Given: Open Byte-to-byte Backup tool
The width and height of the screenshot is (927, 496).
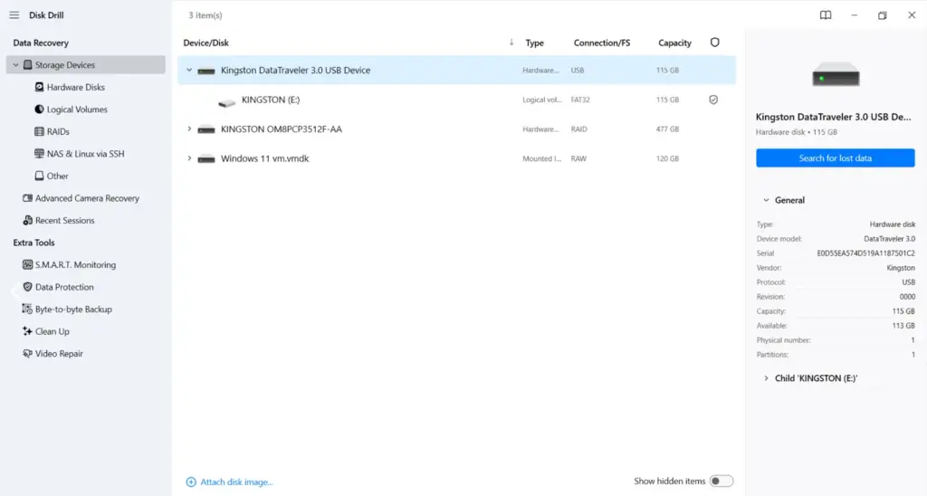Looking at the screenshot, I should click(x=73, y=310).
